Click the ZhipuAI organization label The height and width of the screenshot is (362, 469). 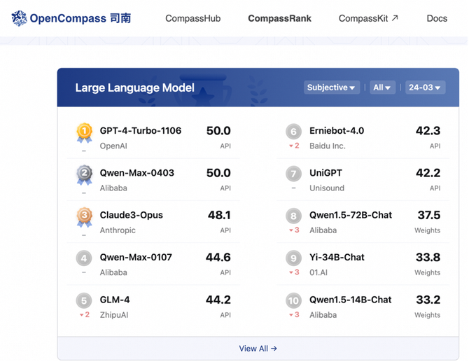[x=114, y=315]
